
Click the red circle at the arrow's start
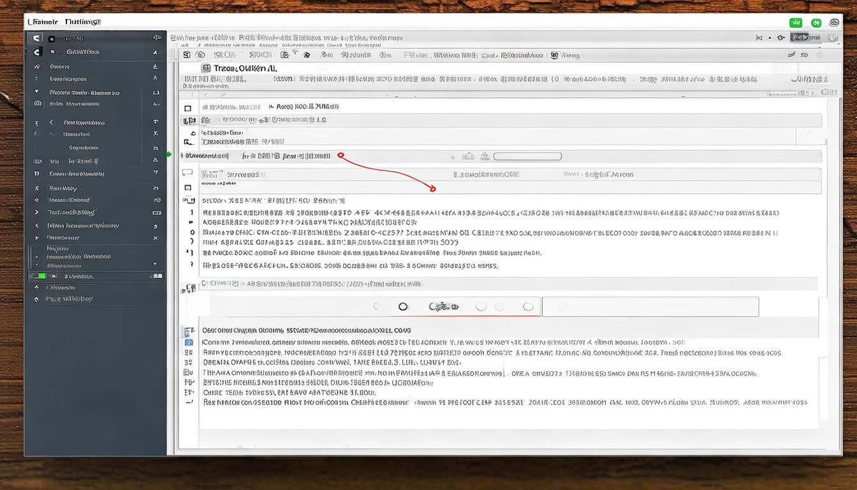pos(341,155)
